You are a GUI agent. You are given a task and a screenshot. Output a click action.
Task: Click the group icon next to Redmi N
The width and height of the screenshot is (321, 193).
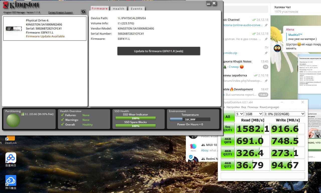pyautogui.click(x=203, y=159)
